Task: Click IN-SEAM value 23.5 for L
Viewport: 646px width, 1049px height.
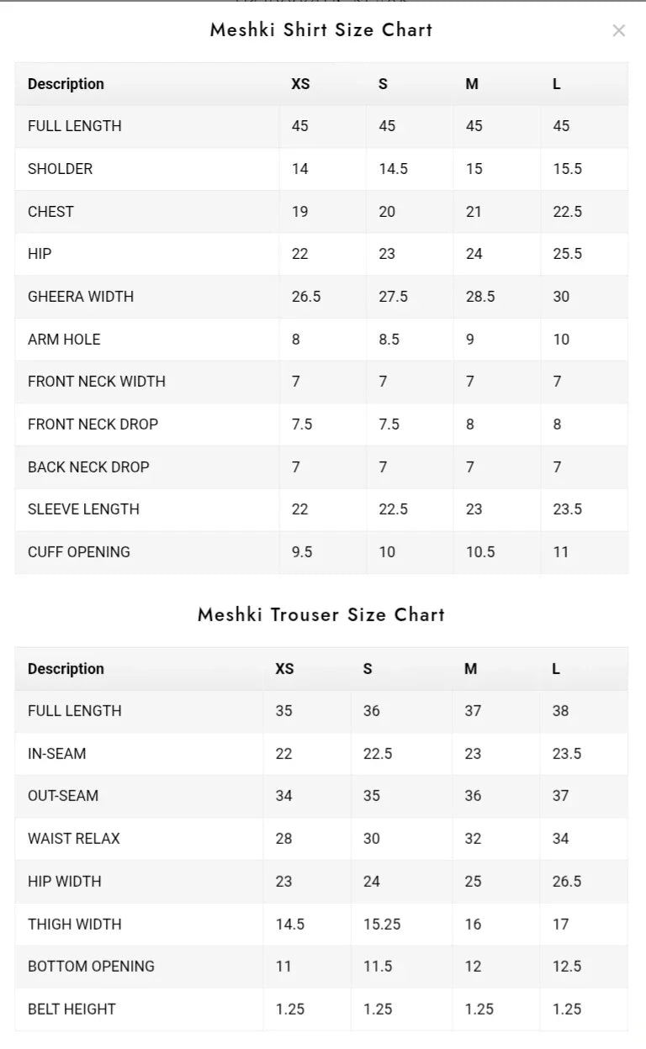Action: pos(567,754)
